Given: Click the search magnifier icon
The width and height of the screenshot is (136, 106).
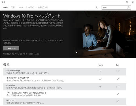Looking at the screenshot, I should tap(128, 7).
